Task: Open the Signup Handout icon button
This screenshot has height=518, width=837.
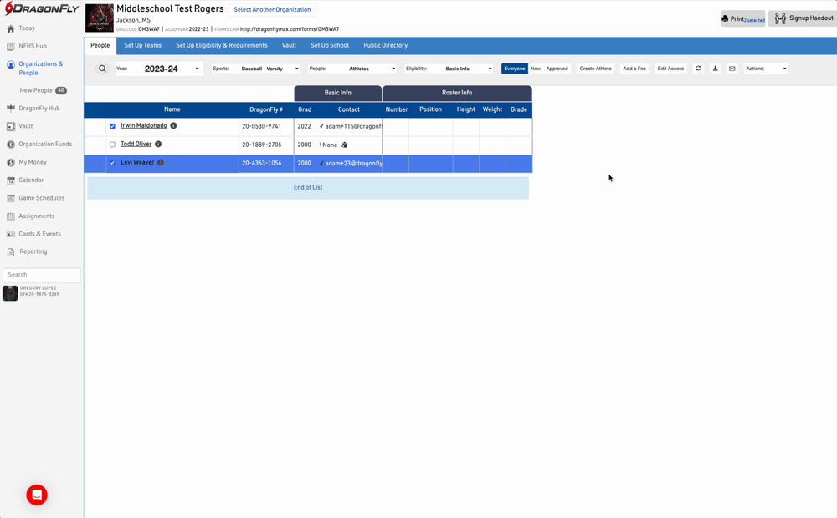Action: coord(802,18)
